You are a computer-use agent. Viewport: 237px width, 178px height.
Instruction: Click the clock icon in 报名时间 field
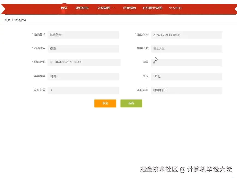[52, 62]
